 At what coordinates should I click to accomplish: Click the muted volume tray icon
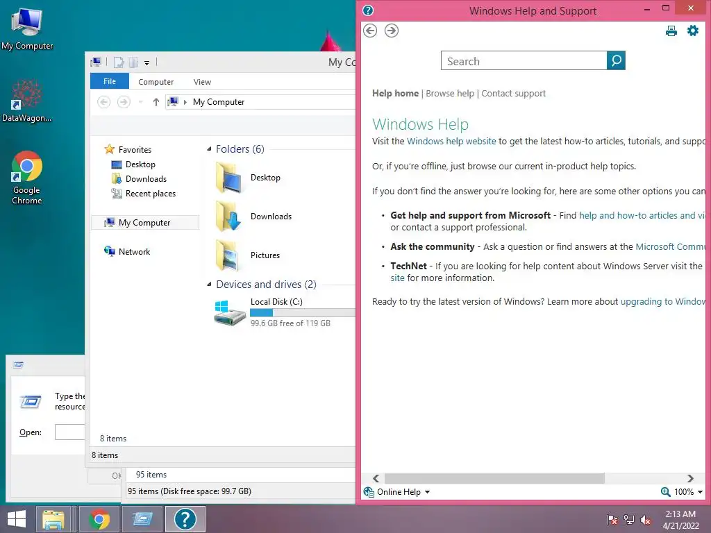646,520
